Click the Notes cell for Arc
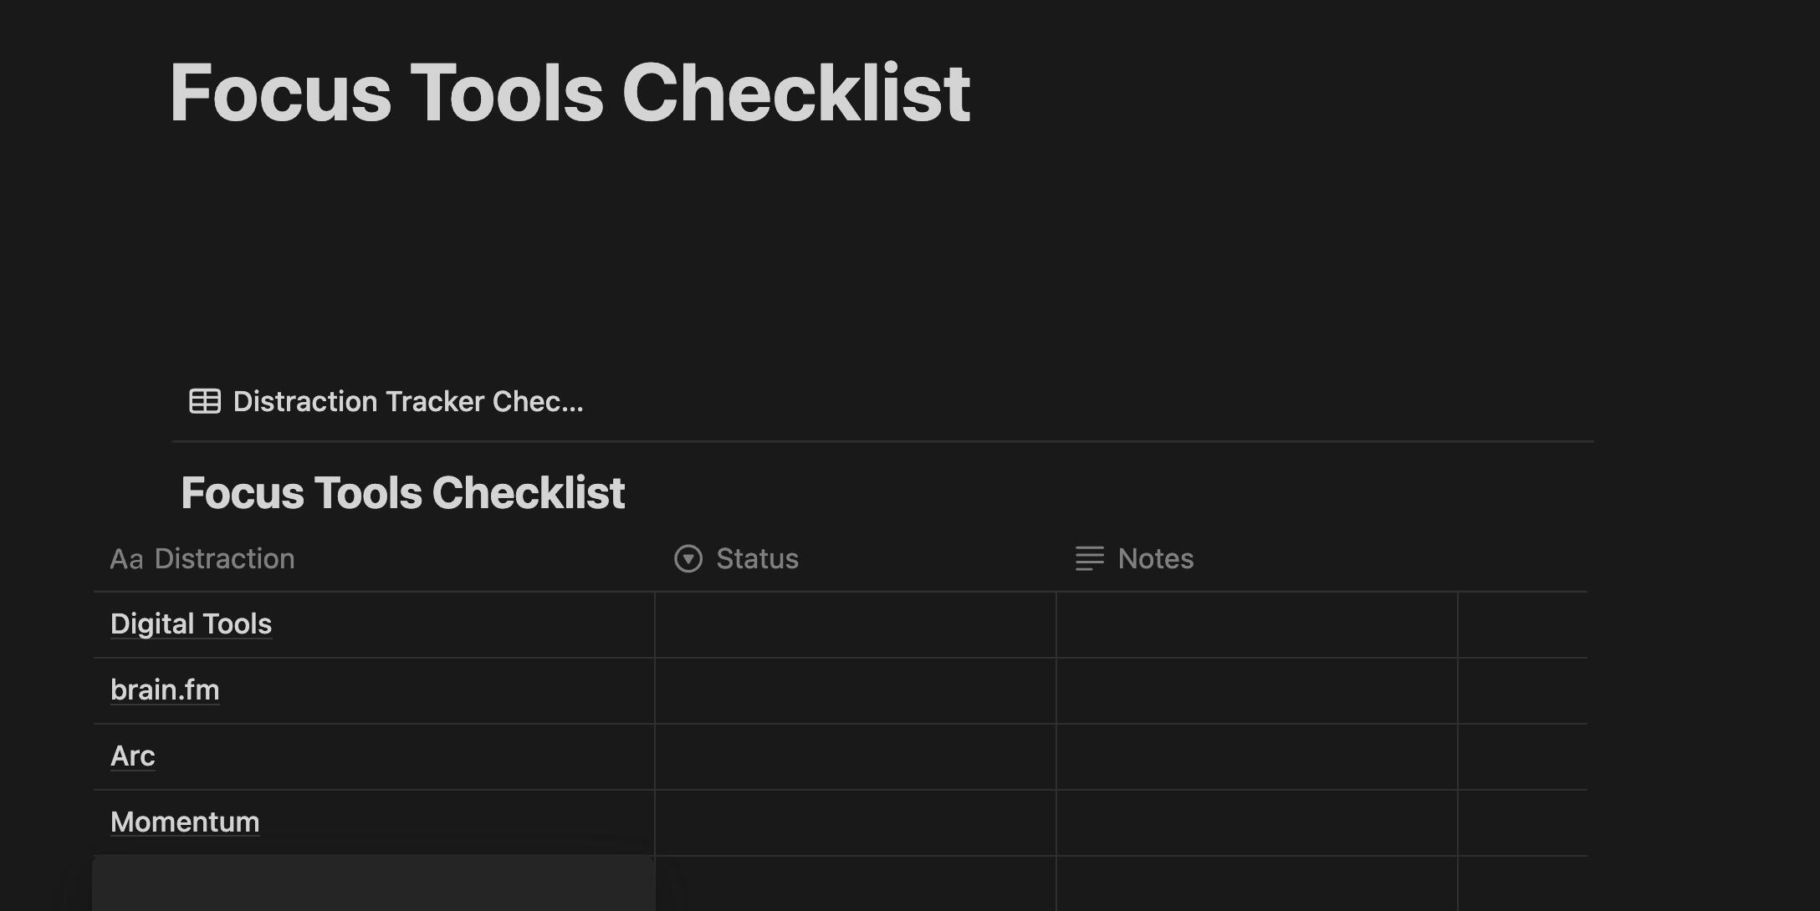Viewport: 1820px width, 911px height. pyautogui.click(x=1256, y=756)
